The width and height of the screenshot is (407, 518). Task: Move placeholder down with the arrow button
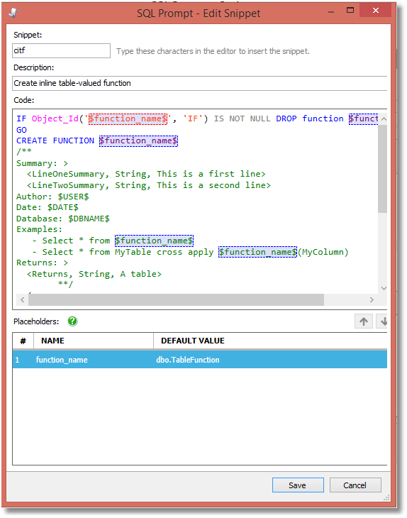point(383,321)
